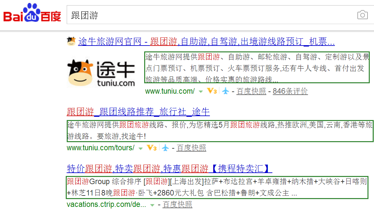Open 百度快照 for the www.tuniu.com/tours/ result
Viewport: 374px width, 215px height.
(x=191, y=148)
